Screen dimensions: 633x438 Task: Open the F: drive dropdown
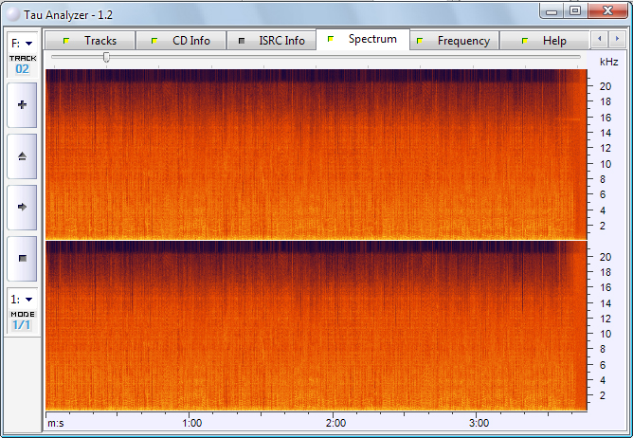22,43
